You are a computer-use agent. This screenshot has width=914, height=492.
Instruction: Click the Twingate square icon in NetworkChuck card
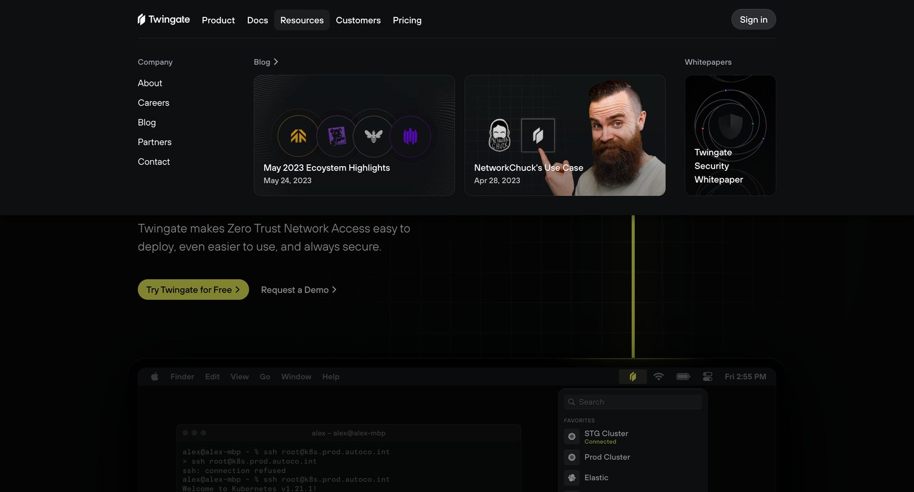point(538,135)
